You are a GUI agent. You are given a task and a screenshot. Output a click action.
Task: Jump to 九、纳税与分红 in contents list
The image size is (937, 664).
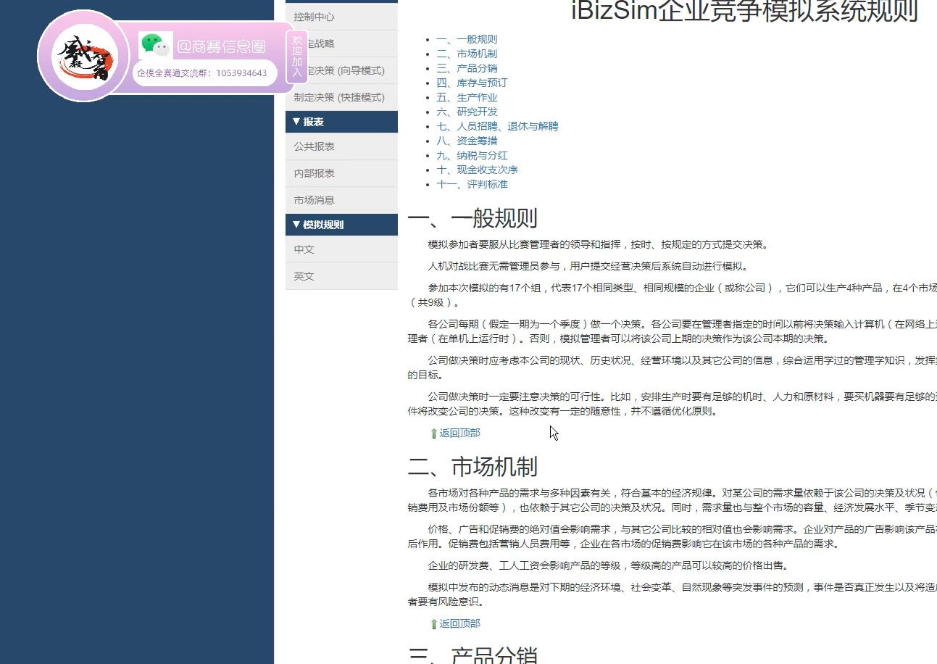click(472, 155)
